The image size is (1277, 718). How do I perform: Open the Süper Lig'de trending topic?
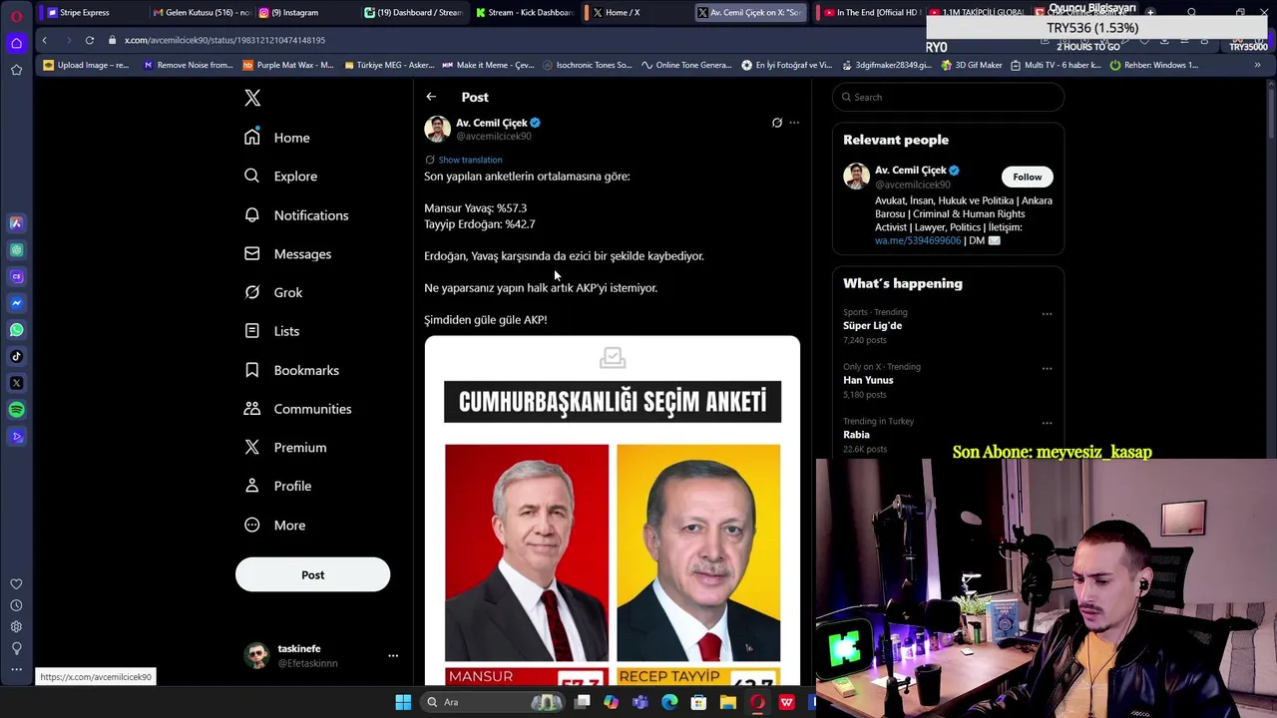pos(872,326)
